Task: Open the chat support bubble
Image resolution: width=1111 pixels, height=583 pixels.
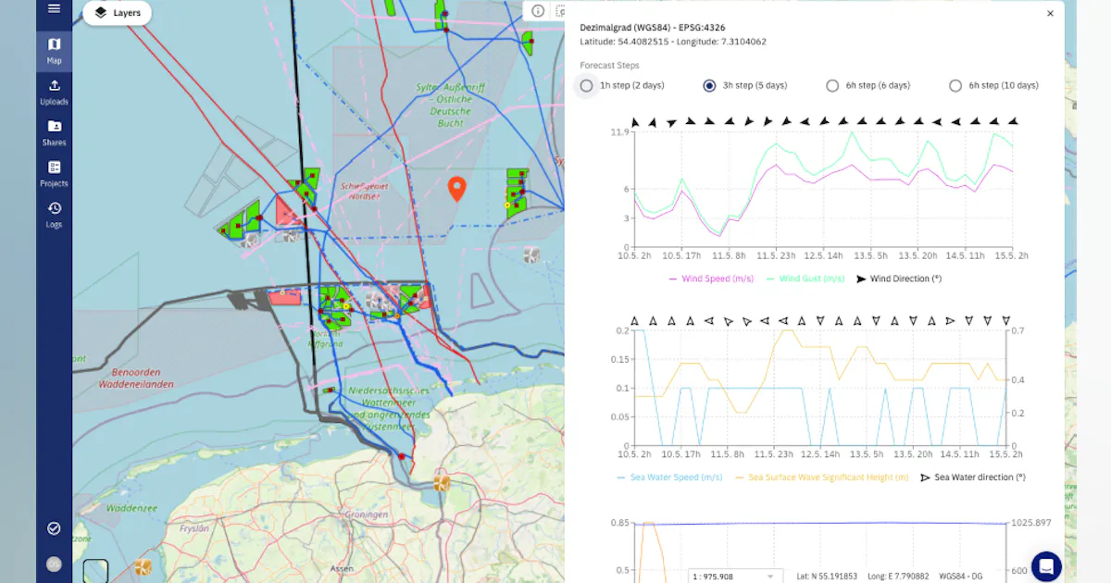Action: pos(1046,566)
